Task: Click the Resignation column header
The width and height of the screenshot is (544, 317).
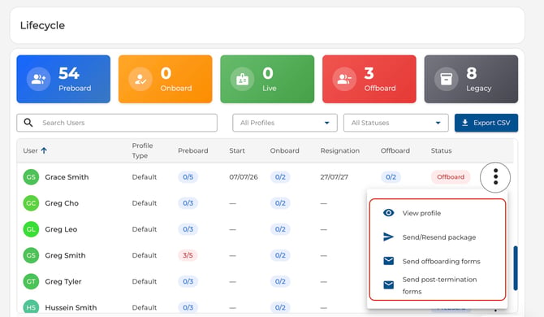Action: pyautogui.click(x=339, y=150)
